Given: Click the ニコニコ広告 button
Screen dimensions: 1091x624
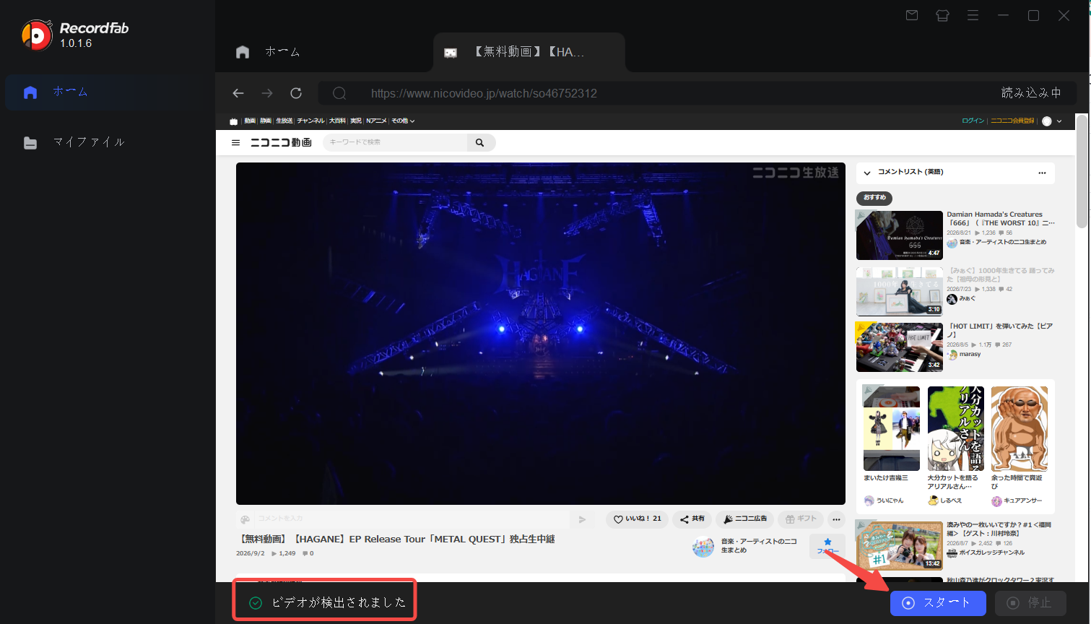Looking at the screenshot, I should coord(745,519).
